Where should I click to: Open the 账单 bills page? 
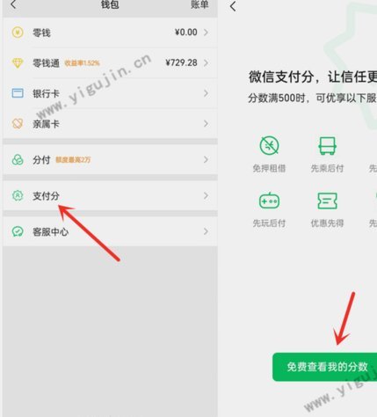(x=199, y=4)
